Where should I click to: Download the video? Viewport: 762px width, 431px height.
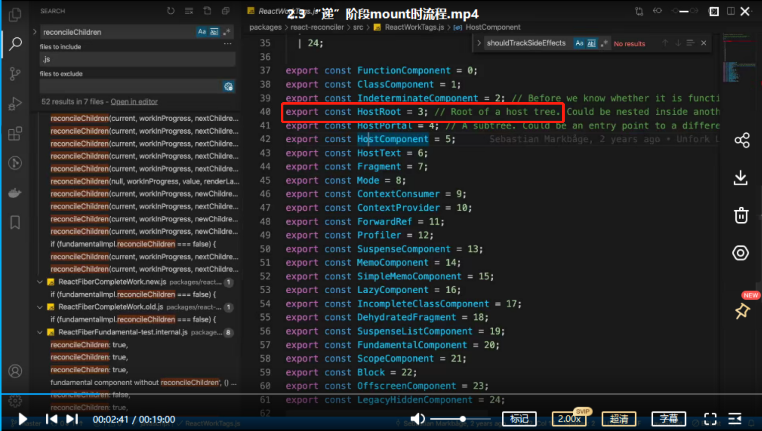coord(740,178)
